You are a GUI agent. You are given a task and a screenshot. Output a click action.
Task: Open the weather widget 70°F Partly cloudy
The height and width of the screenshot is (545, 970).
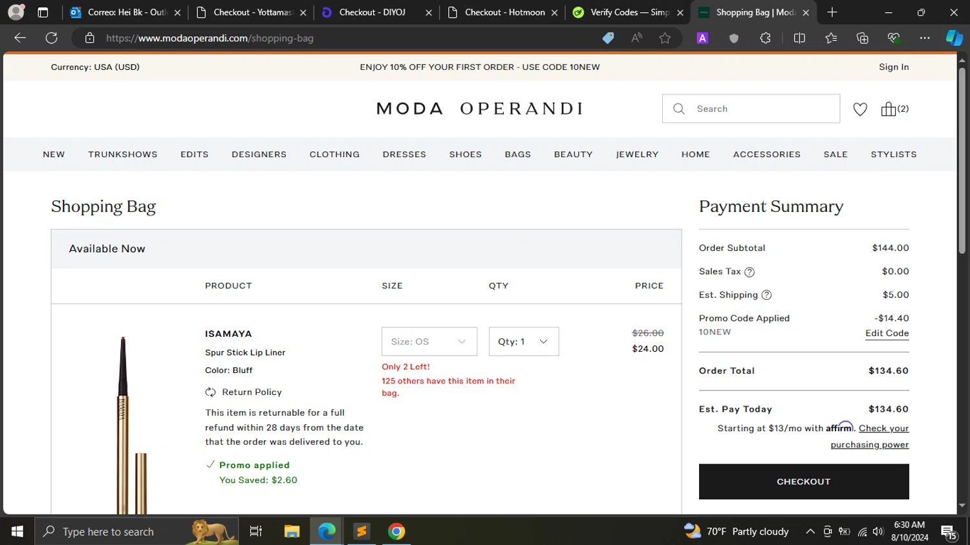737,531
